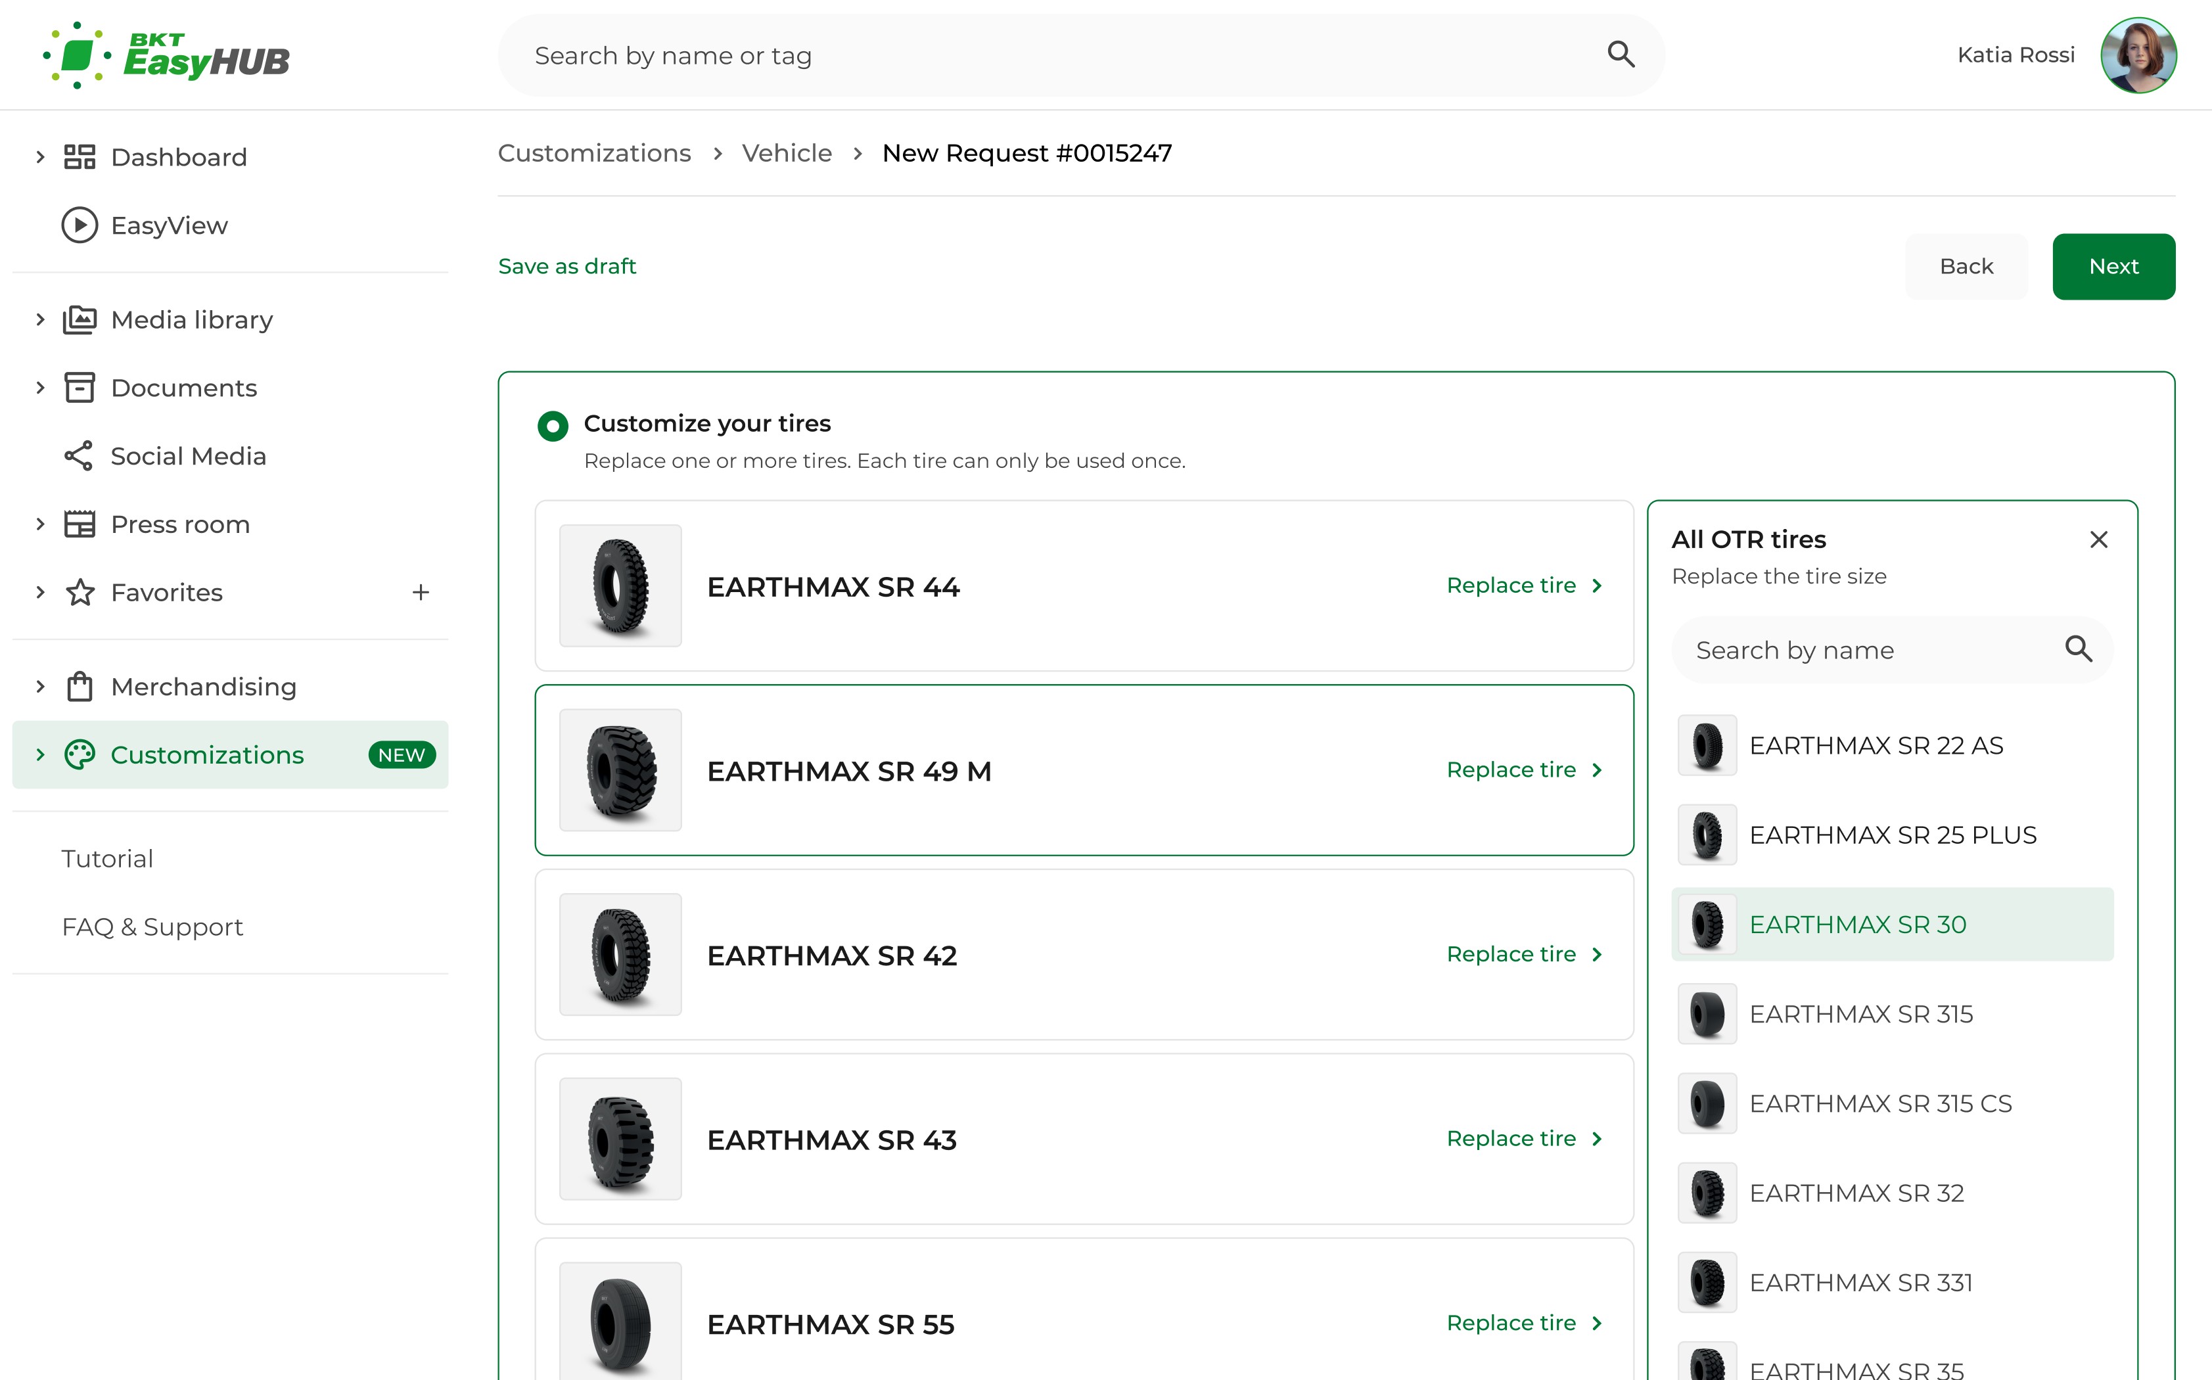This screenshot has width=2212, height=1380.
Task: Click the EARTHMAX SR 25 PLUS thumbnail image
Action: point(1707,835)
